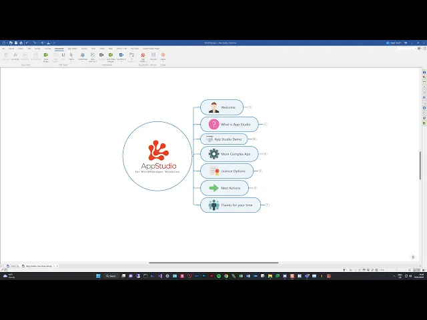The image size is (427, 320).
Task: Open Spotify from the taskbar
Action: tap(219, 276)
